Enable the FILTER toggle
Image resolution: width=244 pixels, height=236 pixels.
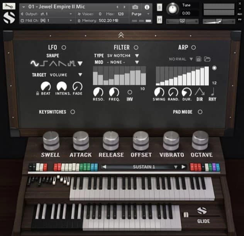136,47
